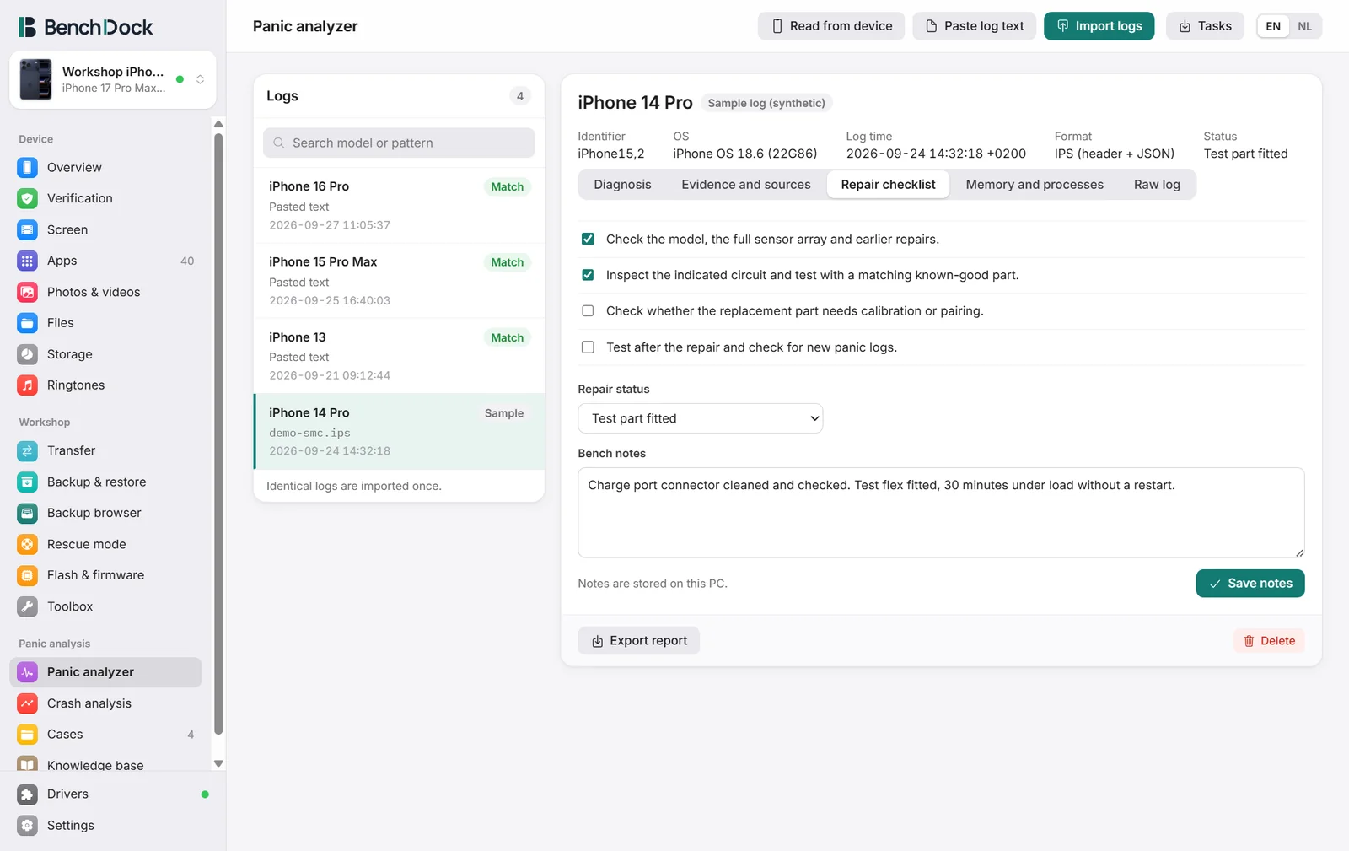The height and width of the screenshot is (851, 1349).
Task: Open Memory and processes tab
Action: click(x=1035, y=185)
